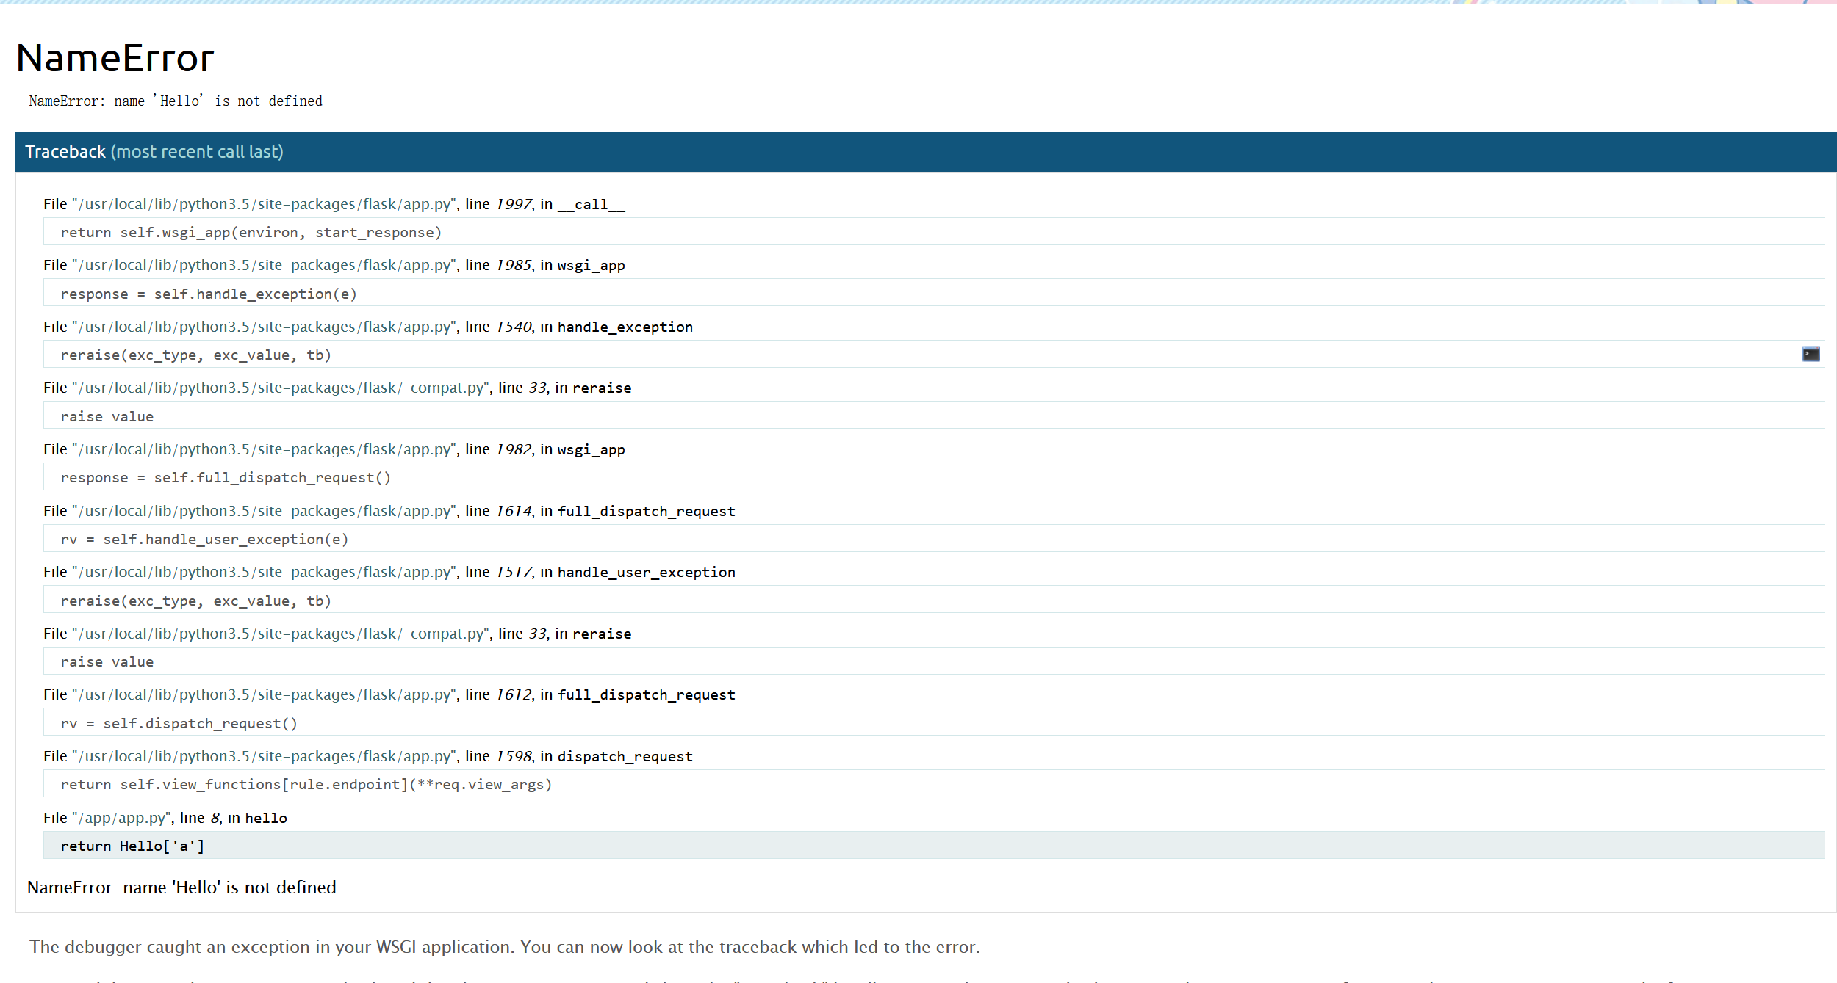Viewport: 1837px width, 983px height.
Task: Expand source line 'return self.wsgi_app(environ, start_response)'
Action: pyautogui.click(x=251, y=233)
